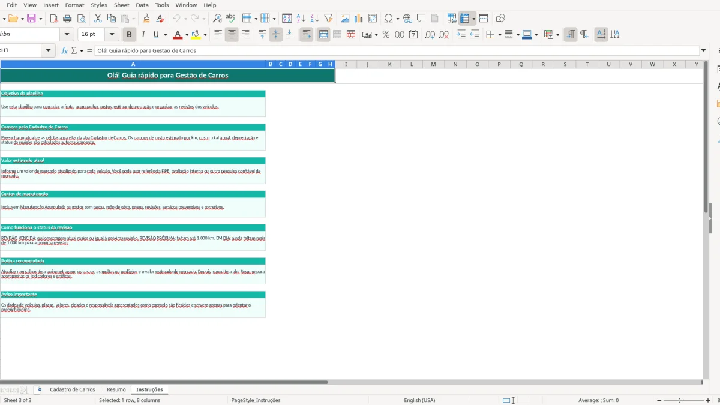
Task: Open the background color dropdown arrow
Action: click(x=205, y=35)
